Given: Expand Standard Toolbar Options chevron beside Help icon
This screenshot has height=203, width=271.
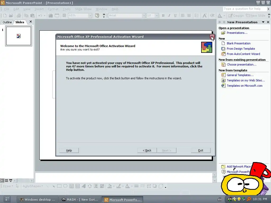Looking at the screenshot, I should (104, 16).
